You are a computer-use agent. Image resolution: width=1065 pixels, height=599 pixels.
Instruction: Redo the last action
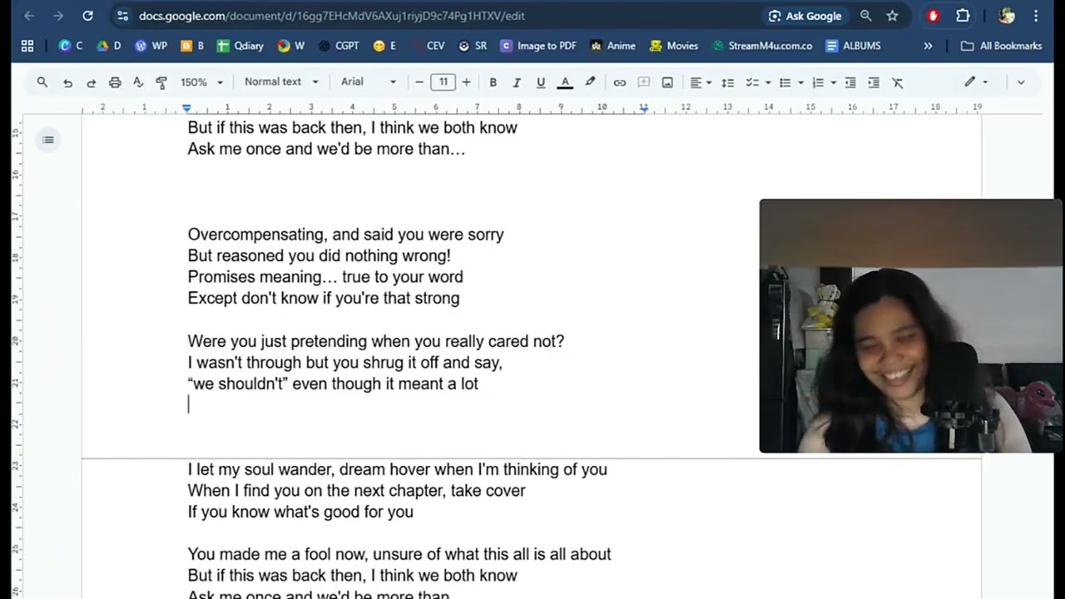[x=92, y=82]
